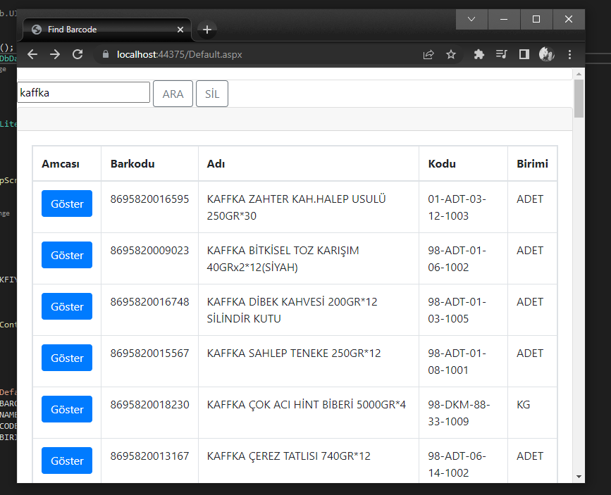Focus the kaffka search field
Viewport: 611px width, 495px height.
tap(83, 93)
